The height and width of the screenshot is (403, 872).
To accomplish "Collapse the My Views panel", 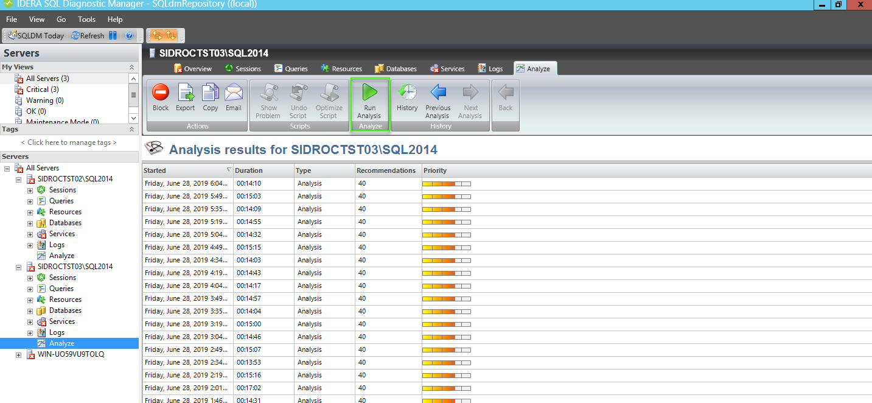I will (131, 67).
